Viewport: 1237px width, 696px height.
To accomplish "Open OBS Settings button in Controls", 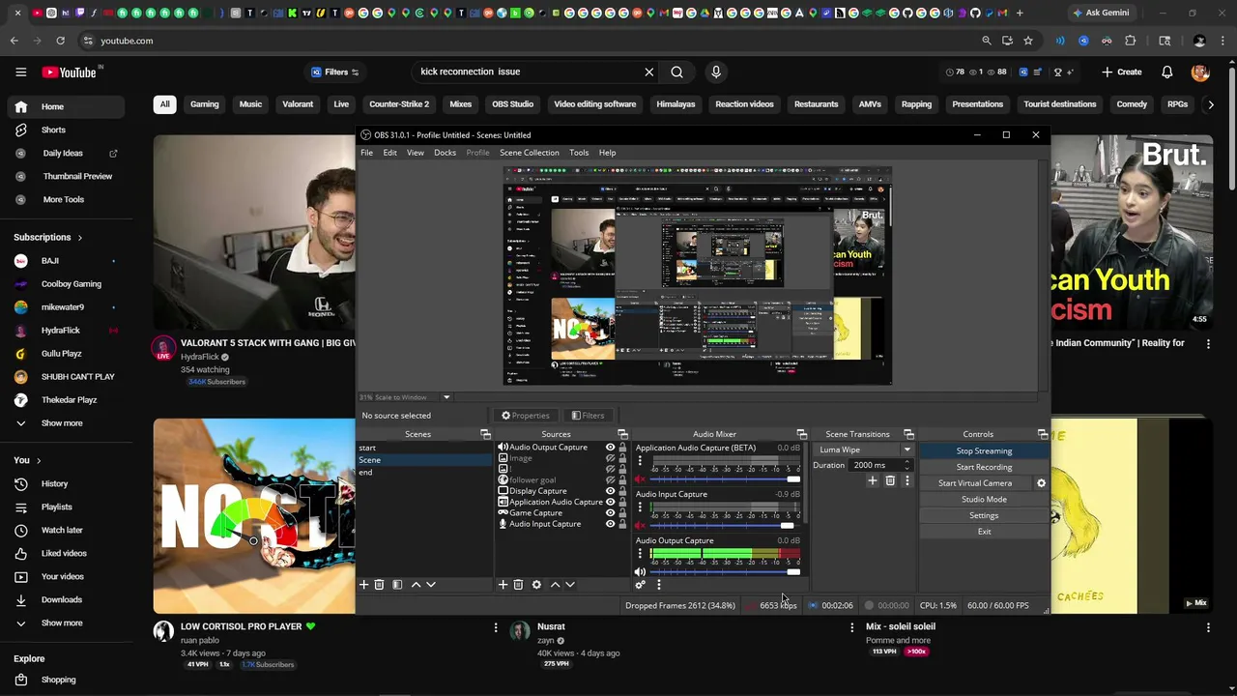I will coord(984,515).
